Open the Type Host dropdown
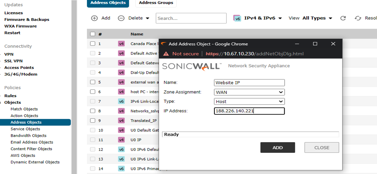 249,101
